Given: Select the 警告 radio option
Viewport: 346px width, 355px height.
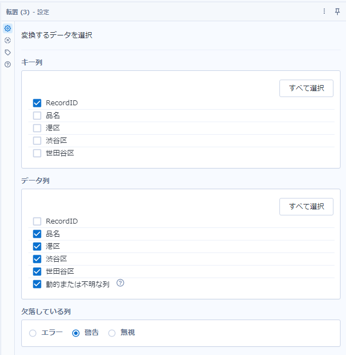Looking at the screenshot, I should [x=76, y=333].
